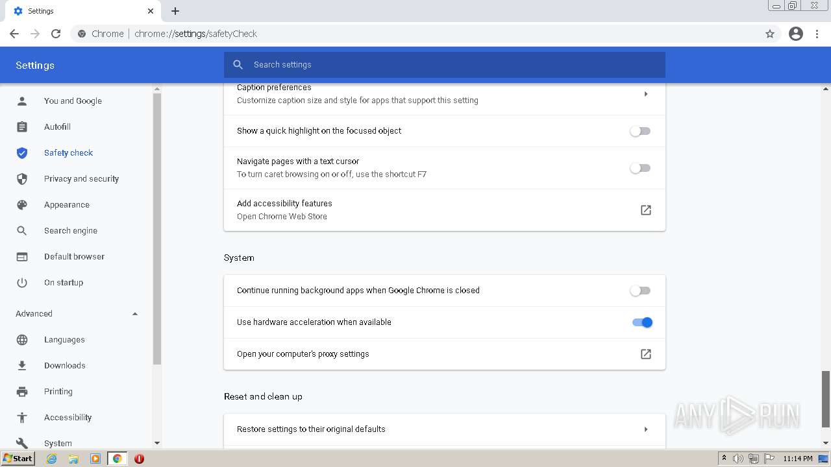
Task: Open Restore settings to original defaults arrow
Action: 646,429
